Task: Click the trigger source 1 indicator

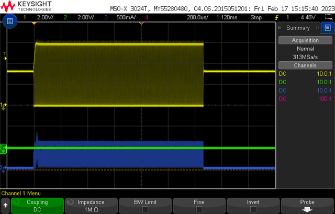Action: (287, 17)
